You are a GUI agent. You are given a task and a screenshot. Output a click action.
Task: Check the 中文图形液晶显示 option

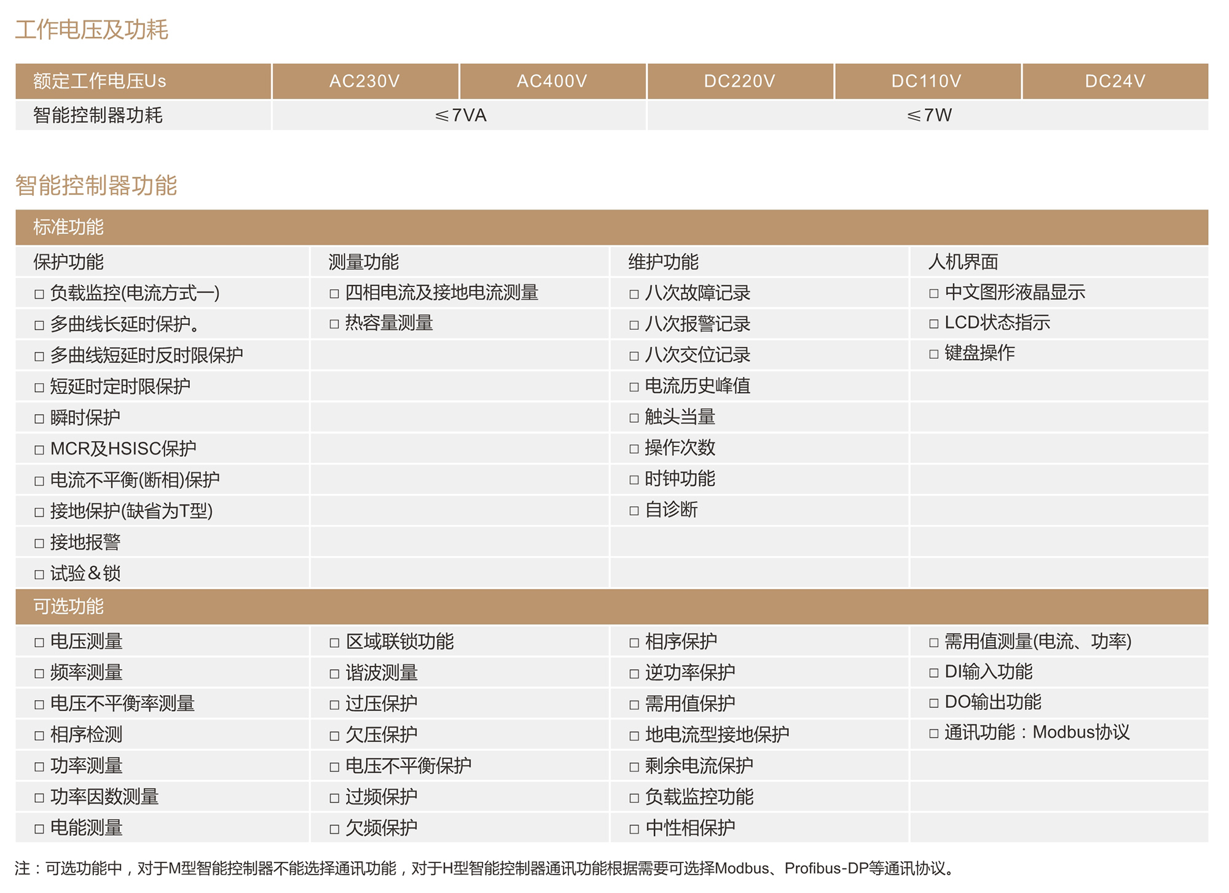(934, 294)
